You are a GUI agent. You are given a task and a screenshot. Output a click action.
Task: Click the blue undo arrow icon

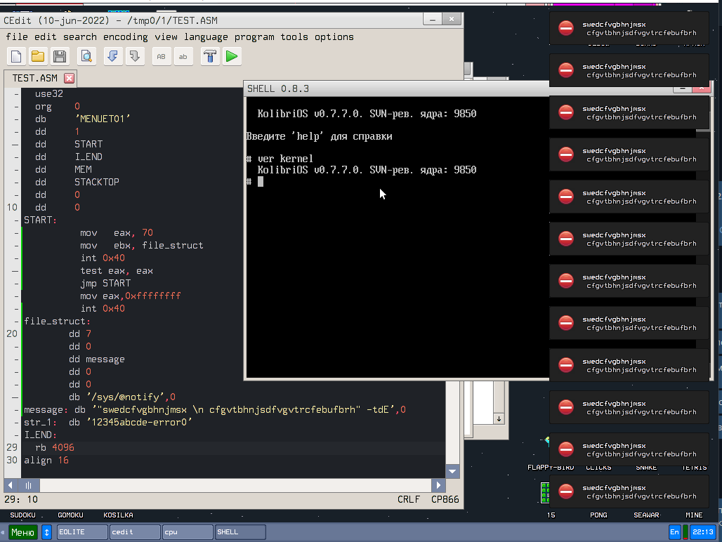pos(112,56)
